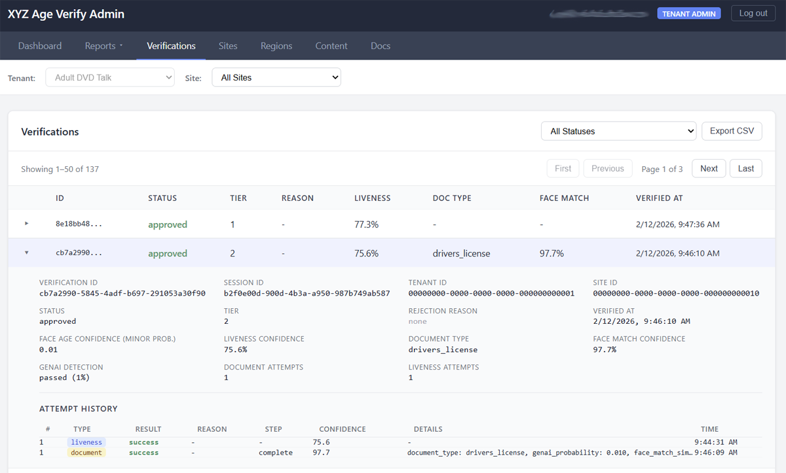Expand the 8e18bb48 verification row arrow
Viewport: 786px width, 473px height.
point(27,224)
